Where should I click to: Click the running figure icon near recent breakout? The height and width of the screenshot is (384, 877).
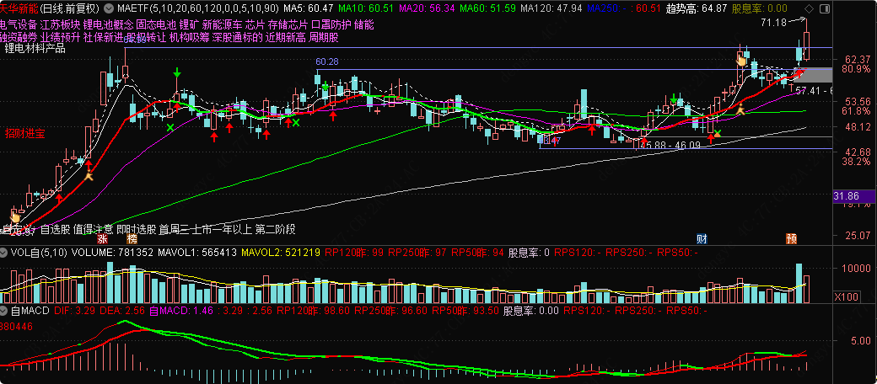click(740, 109)
